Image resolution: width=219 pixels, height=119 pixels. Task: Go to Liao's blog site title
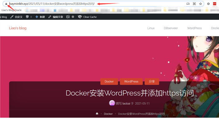[18, 28]
